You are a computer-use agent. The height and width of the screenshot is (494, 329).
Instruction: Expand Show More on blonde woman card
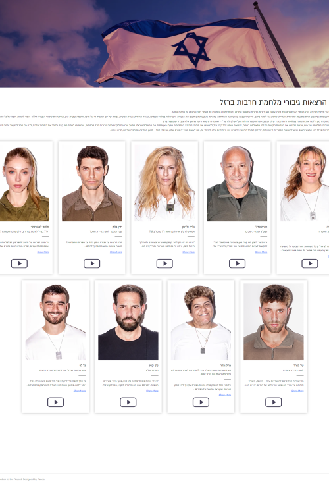coord(189,252)
